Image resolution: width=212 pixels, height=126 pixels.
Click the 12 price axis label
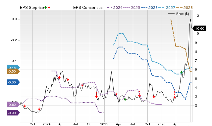pyautogui.click(x=197, y=16)
